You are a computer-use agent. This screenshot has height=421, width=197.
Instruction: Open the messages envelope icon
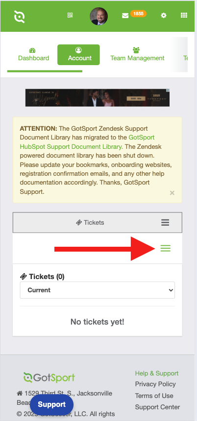click(125, 16)
